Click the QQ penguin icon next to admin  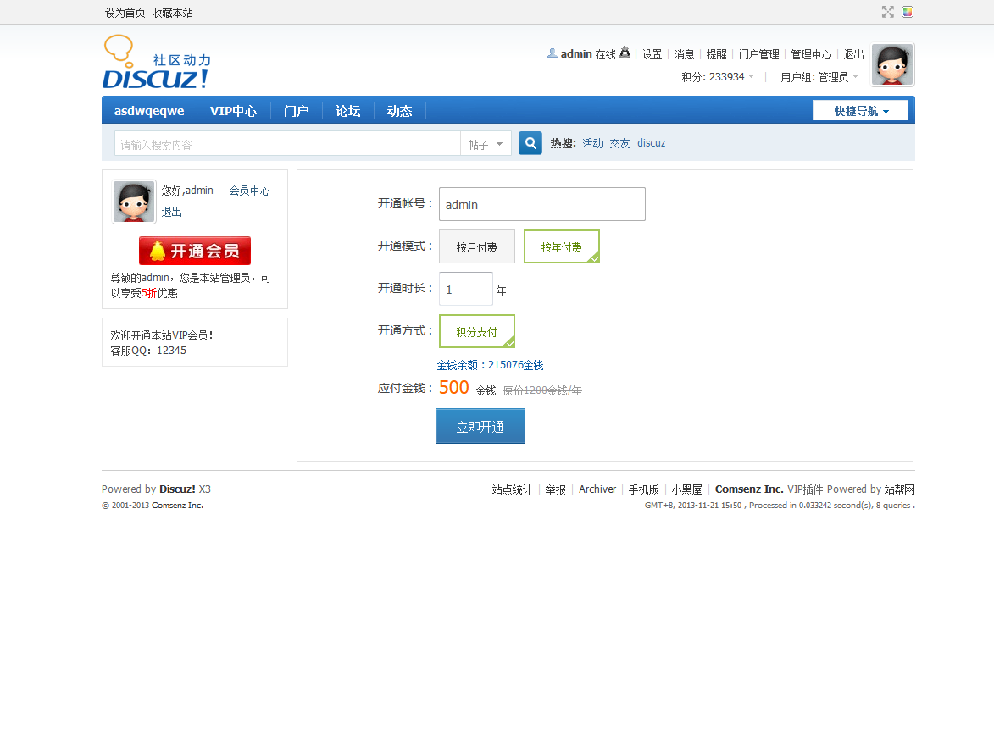(x=625, y=53)
